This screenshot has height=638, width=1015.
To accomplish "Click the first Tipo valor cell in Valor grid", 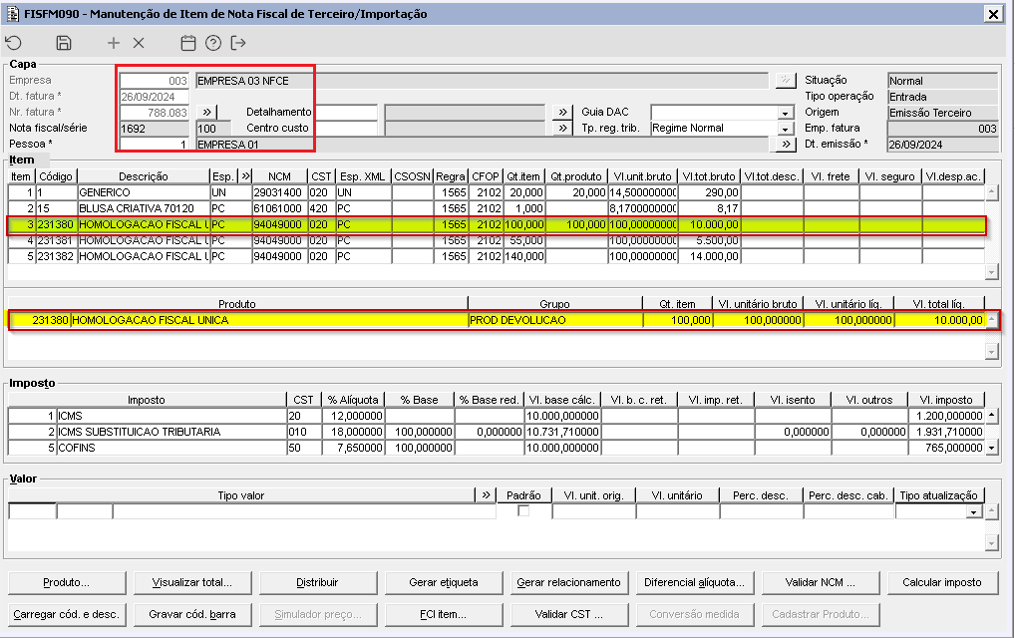I will (32, 511).
